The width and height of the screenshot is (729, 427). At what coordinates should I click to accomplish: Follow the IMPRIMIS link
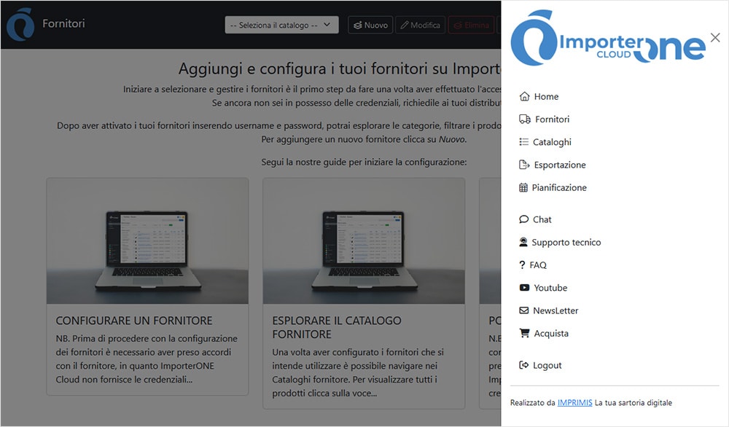coord(574,402)
